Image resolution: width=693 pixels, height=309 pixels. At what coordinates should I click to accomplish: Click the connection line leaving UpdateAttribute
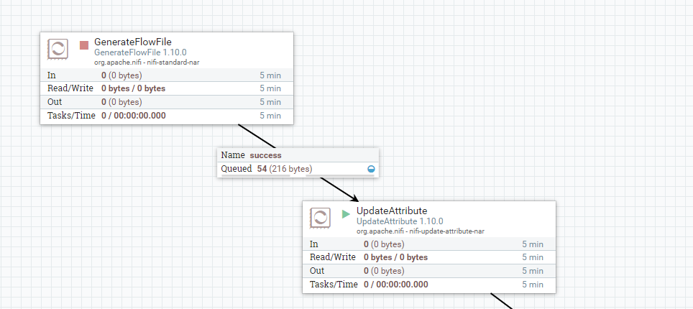[x=502, y=301]
